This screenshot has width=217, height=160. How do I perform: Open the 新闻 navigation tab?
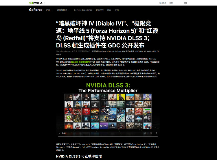(109, 10)
